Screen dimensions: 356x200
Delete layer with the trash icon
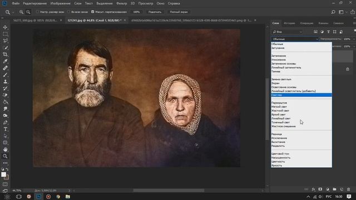tap(349, 189)
